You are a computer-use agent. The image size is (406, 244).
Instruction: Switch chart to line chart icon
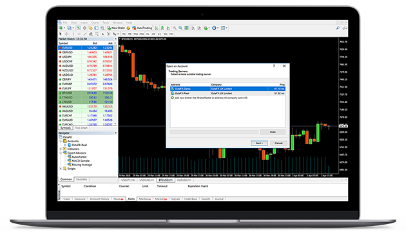[168, 28]
